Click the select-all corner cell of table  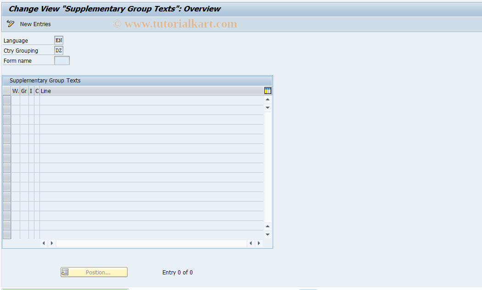click(x=7, y=91)
